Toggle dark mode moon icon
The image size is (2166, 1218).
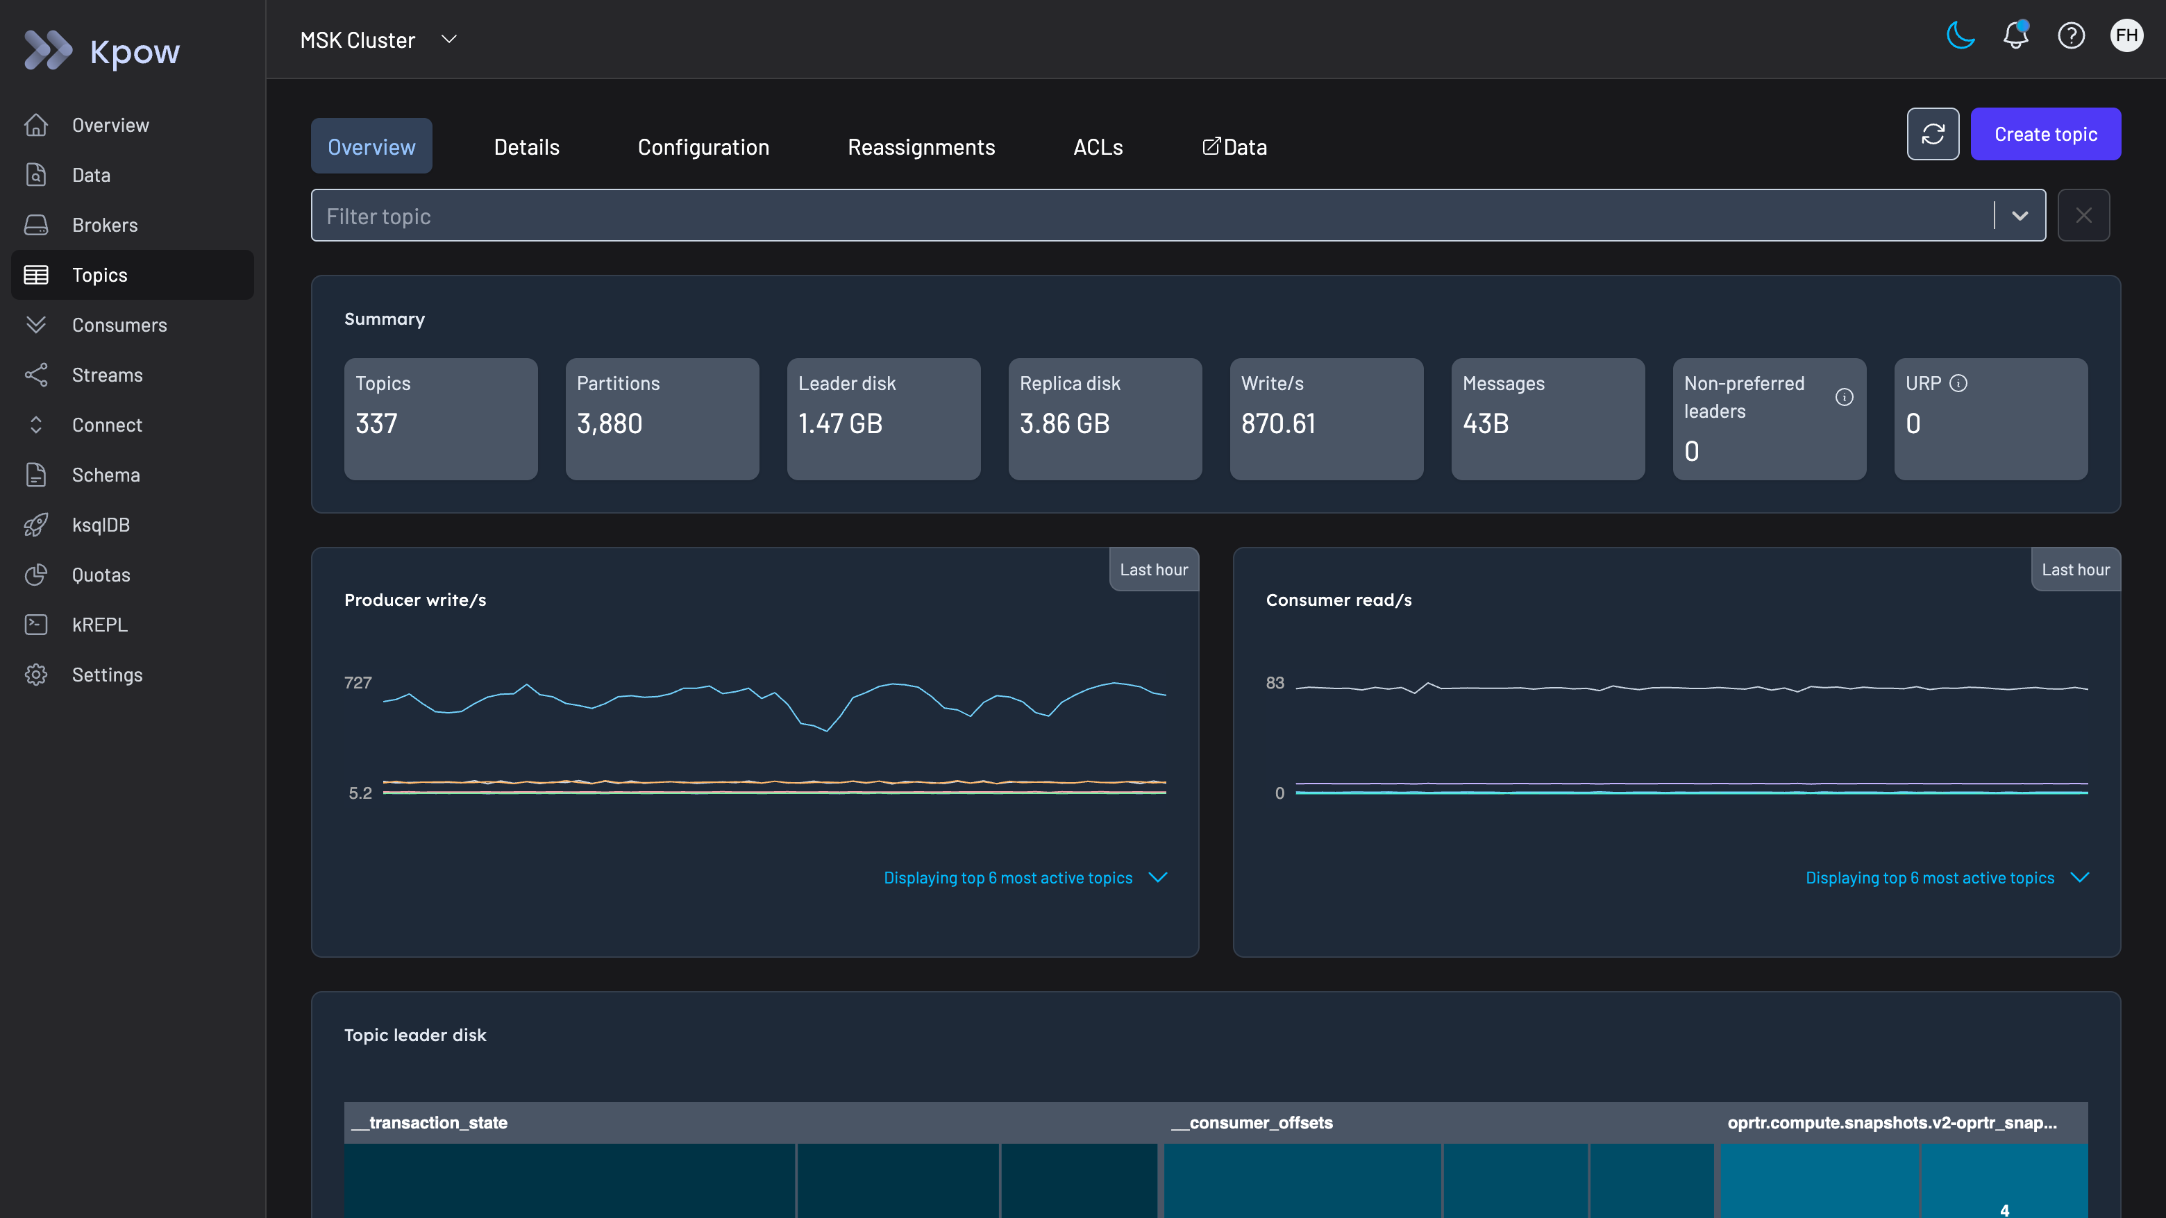[1960, 36]
